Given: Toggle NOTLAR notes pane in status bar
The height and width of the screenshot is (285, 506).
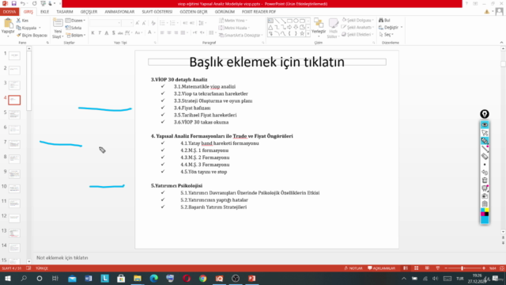Looking at the screenshot, I should click(353, 268).
